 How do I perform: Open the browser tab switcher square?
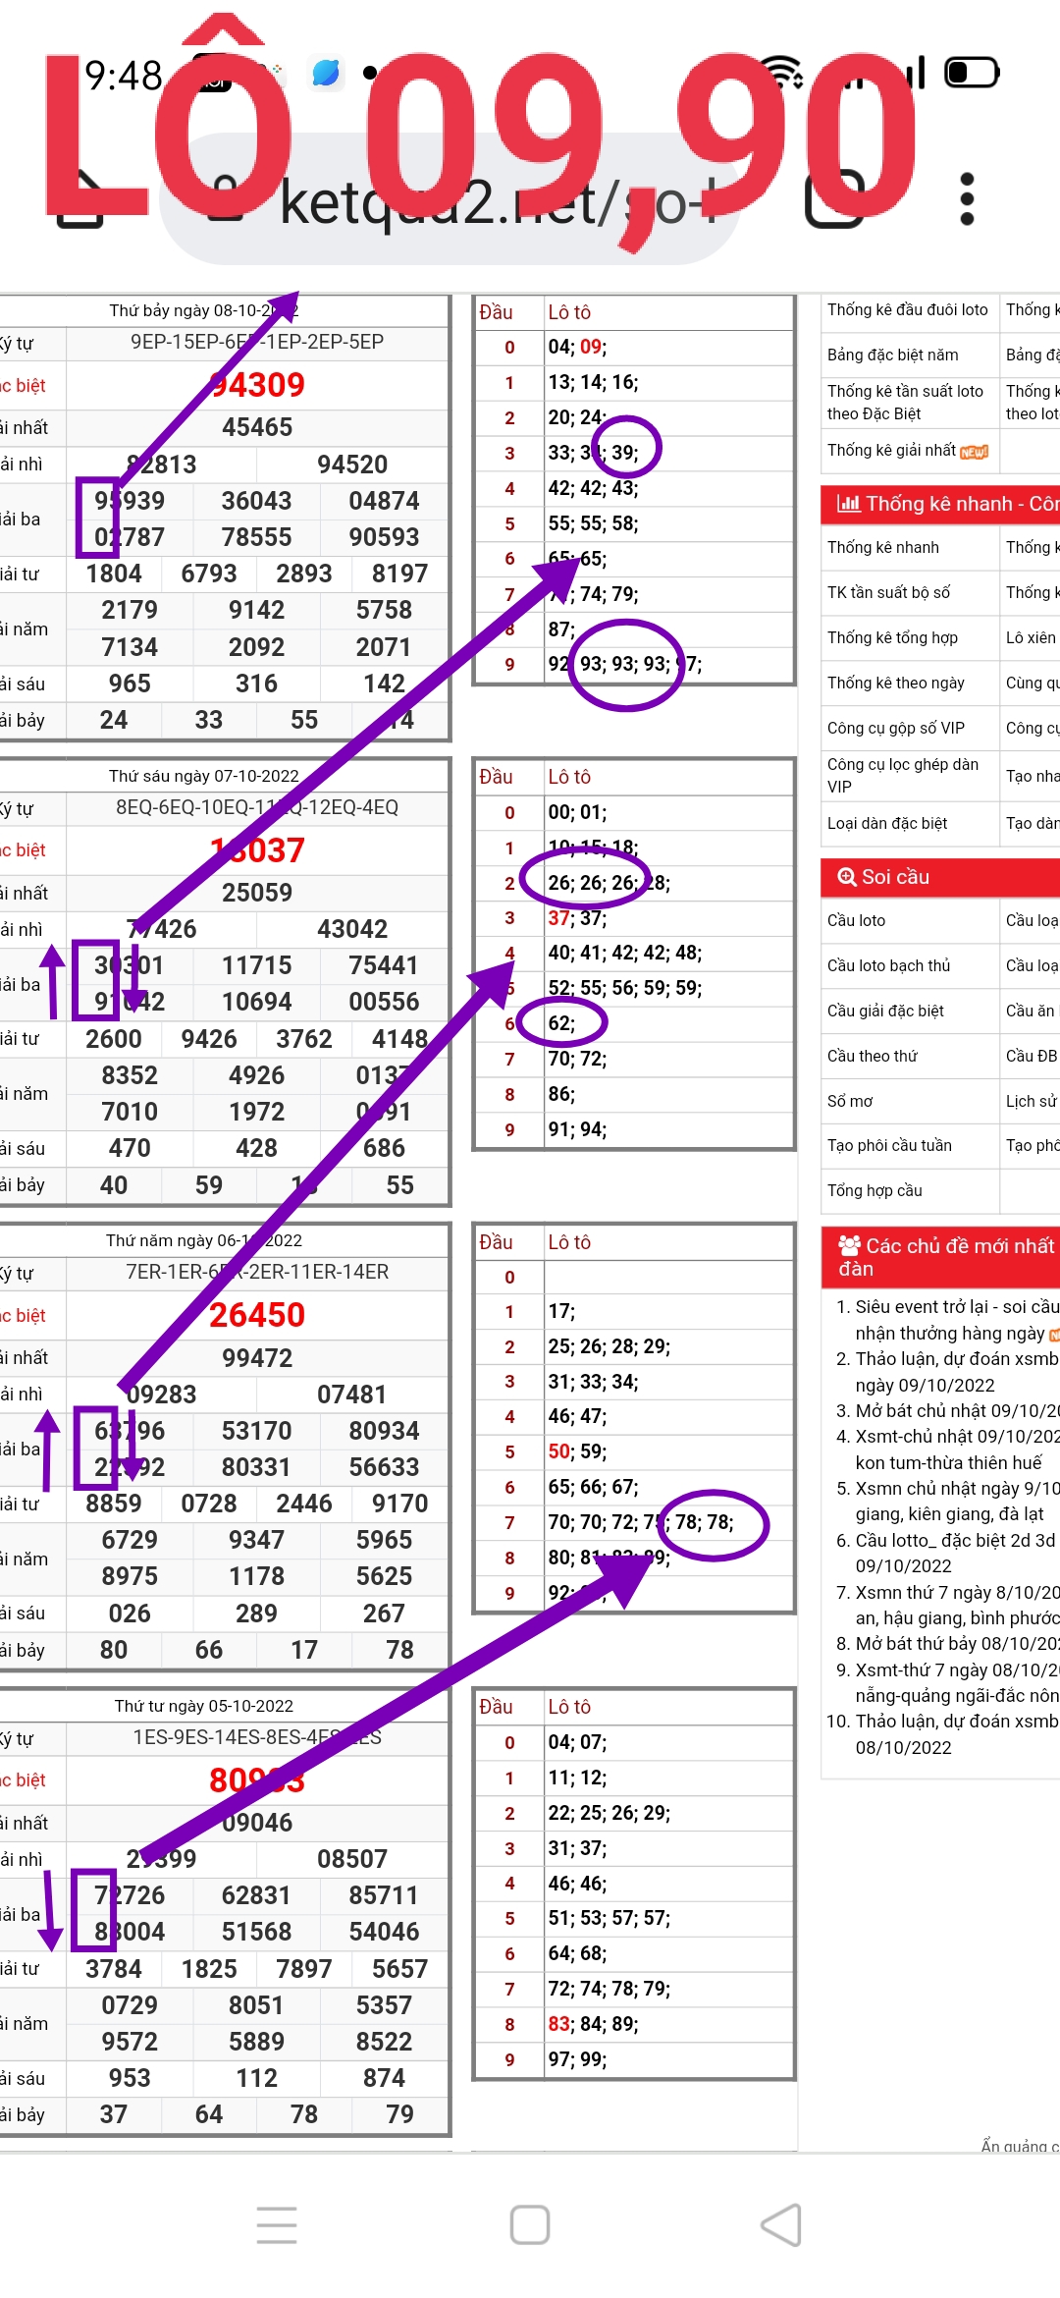(834, 199)
